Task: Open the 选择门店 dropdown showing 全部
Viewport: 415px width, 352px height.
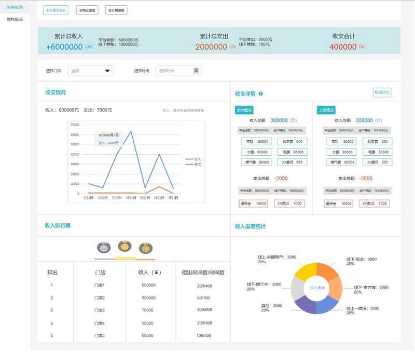Action: point(89,71)
